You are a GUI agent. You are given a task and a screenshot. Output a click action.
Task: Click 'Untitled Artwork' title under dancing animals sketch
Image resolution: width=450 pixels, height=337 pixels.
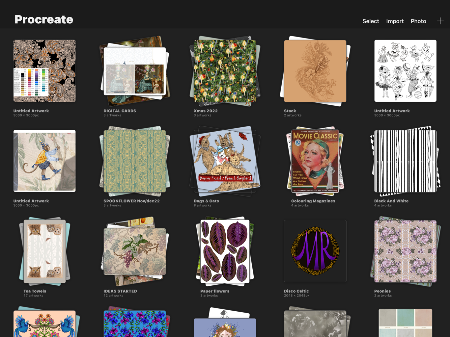coord(392,111)
